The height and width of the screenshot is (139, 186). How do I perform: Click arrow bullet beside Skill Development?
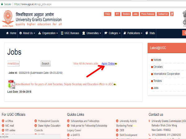[117, 135]
